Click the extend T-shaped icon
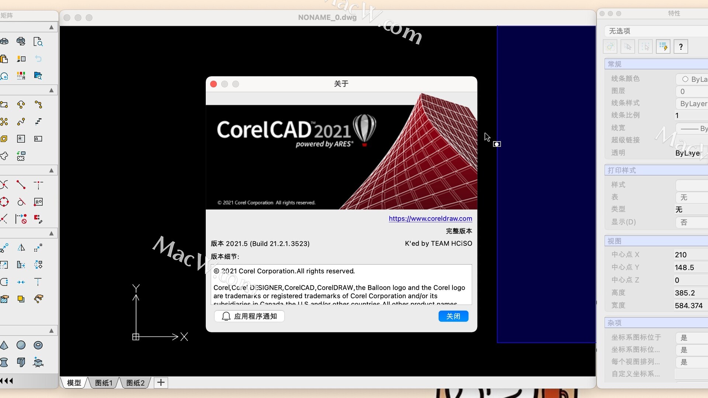Image resolution: width=708 pixels, height=398 pixels. point(38,282)
